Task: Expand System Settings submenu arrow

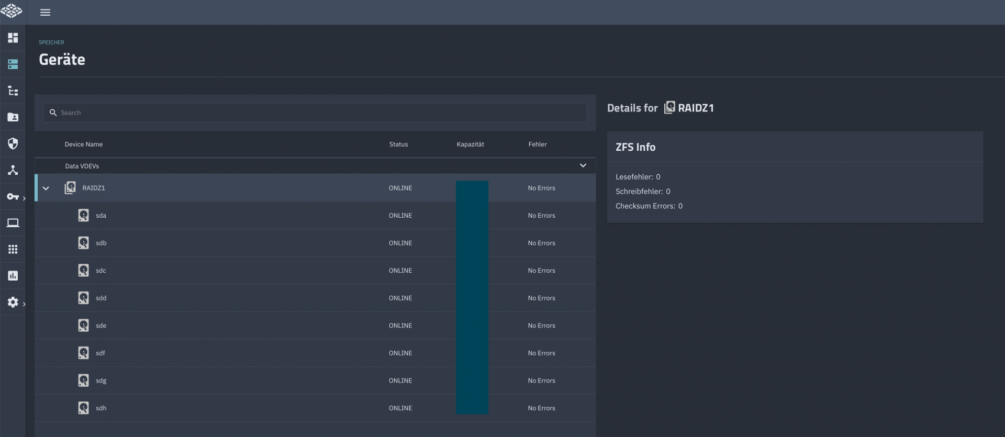Action: pyautogui.click(x=24, y=304)
